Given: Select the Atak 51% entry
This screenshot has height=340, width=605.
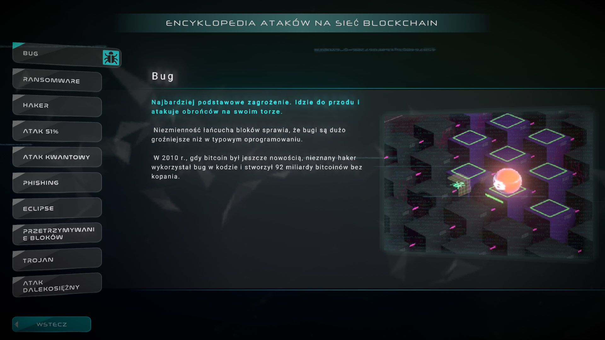Looking at the screenshot, I should point(57,131).
